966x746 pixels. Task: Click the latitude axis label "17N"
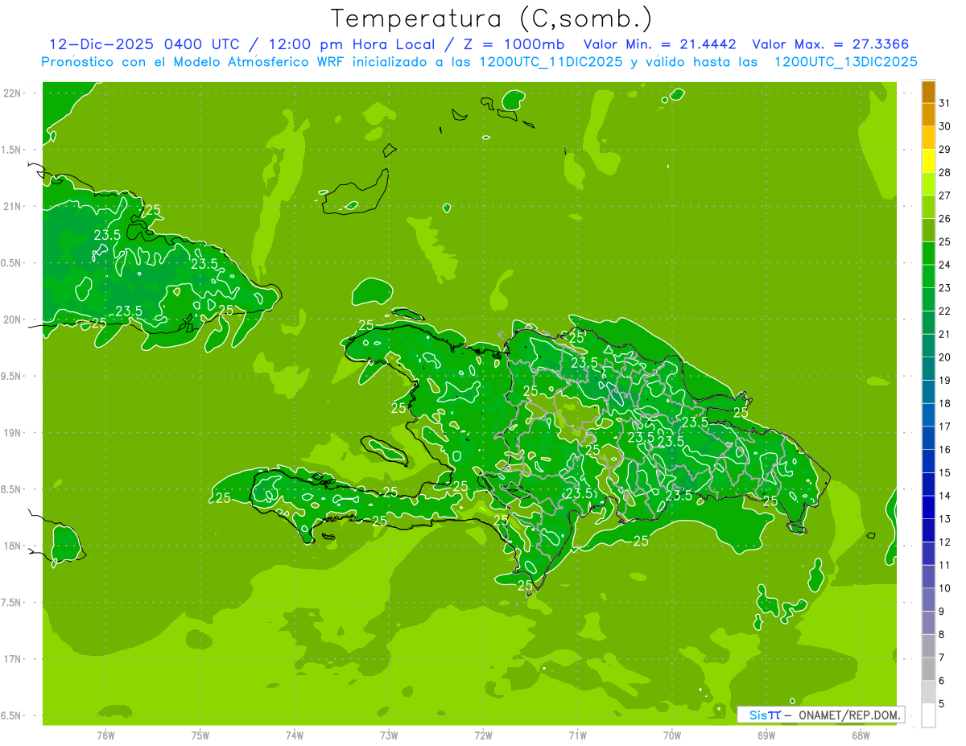(x=13, y=659)
